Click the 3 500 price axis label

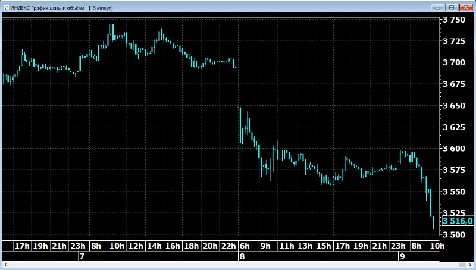(x=454, y=234)
